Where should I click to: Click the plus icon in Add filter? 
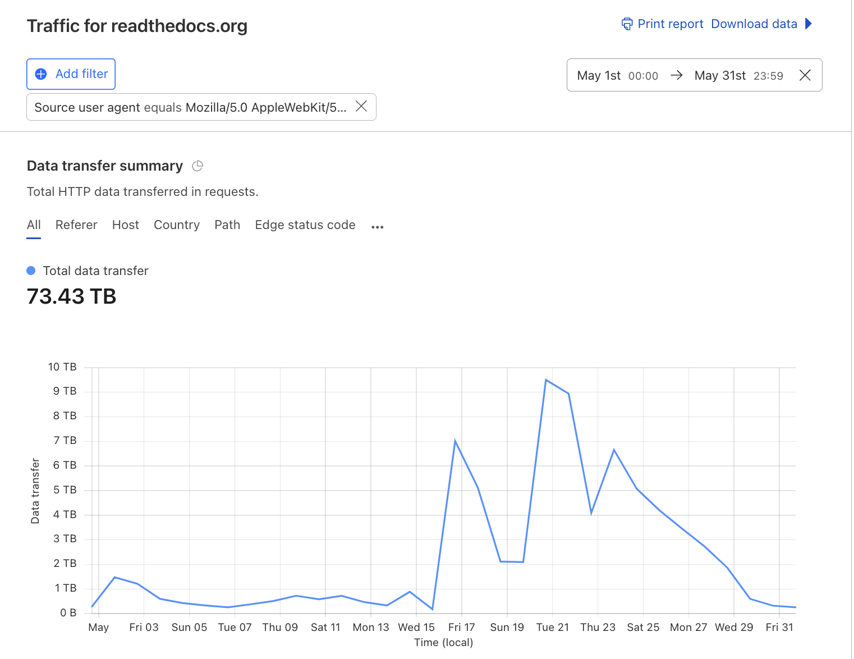click(x=41, y=74)
